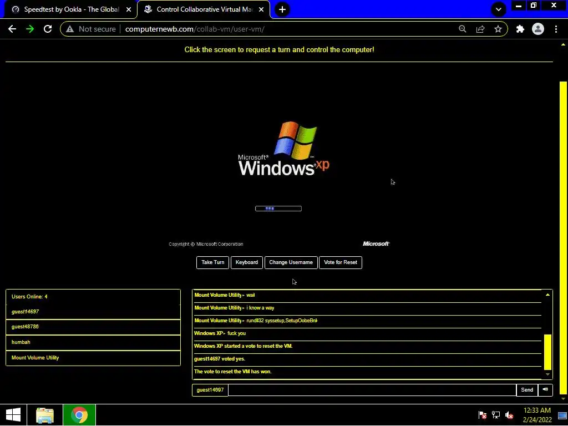Select user guest48786 in users list
Image resolution: width=568 pixels, height=426 pixels.
(x=93, y=327)
